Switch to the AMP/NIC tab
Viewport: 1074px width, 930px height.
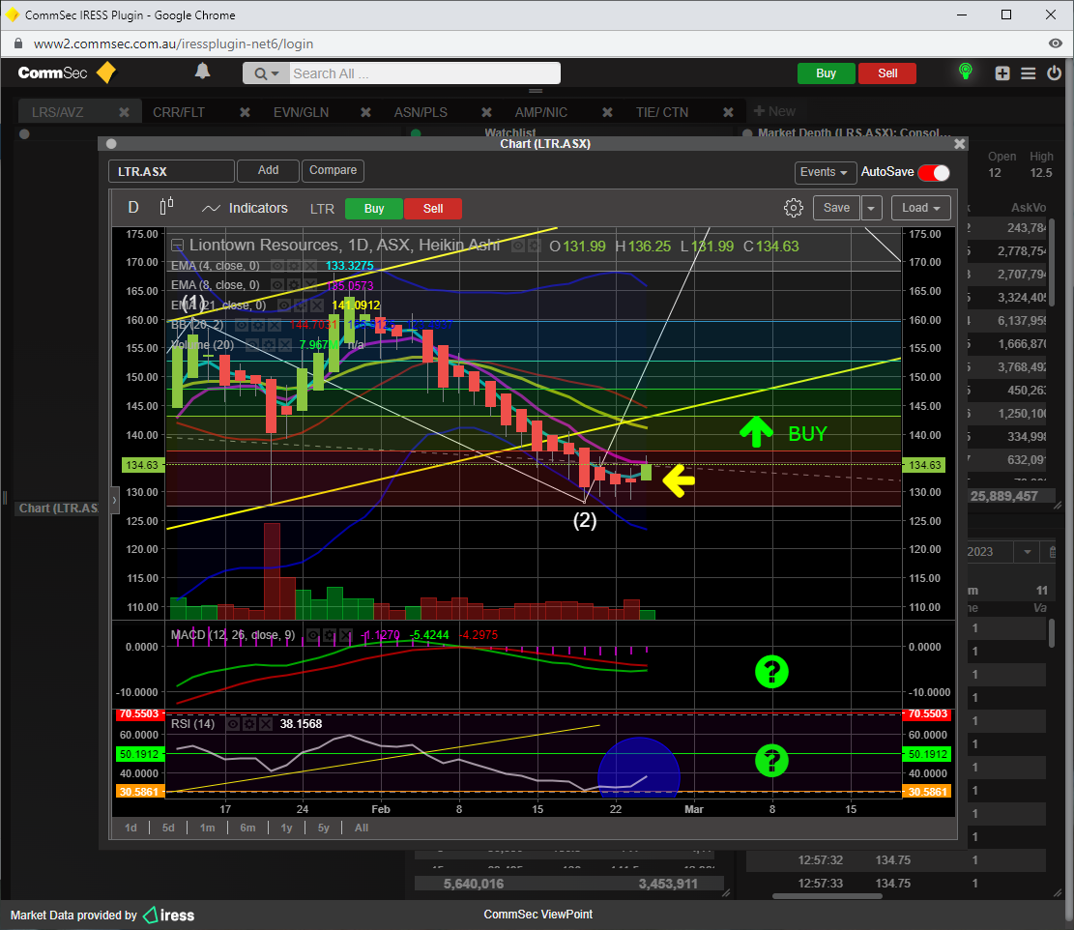pyautogui.click(x=541, y=112)
